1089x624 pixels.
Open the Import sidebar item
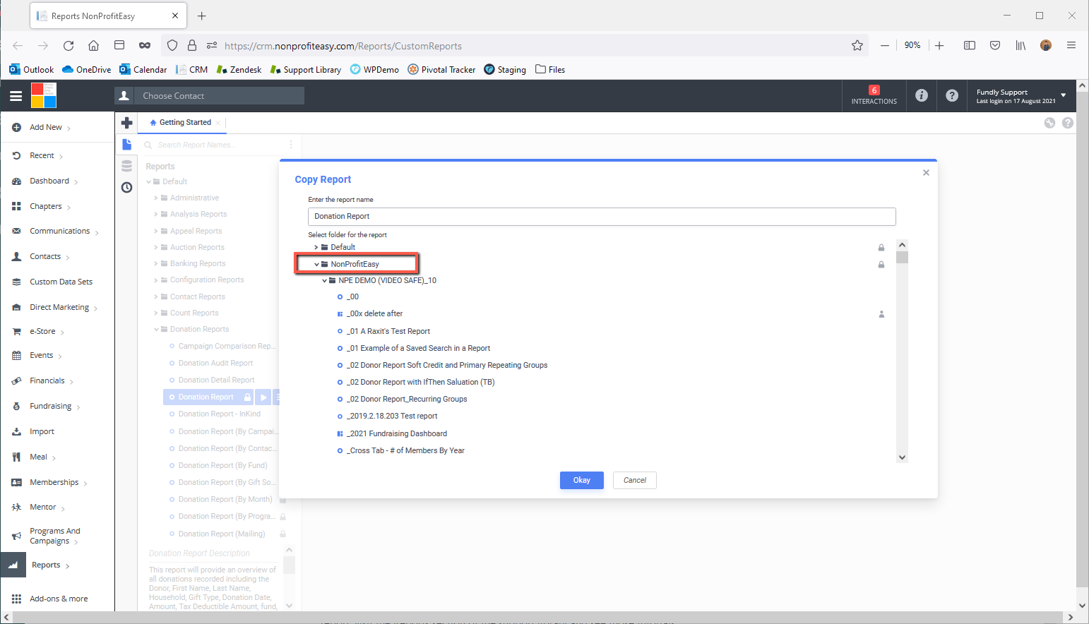tap(42, 432)
